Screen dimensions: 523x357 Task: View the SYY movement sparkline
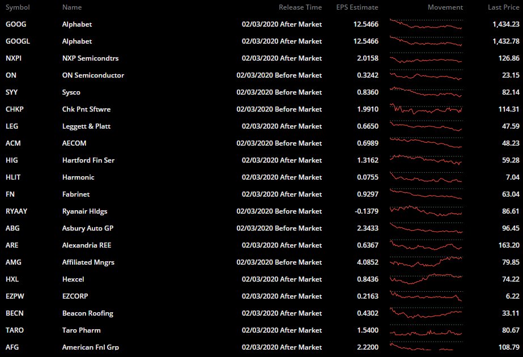click(426, 92)
